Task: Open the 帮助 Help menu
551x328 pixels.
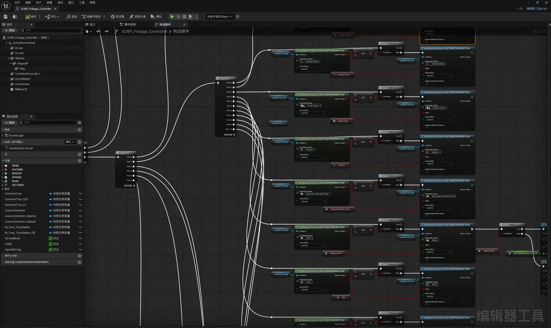Action: [x=93, y=2]
